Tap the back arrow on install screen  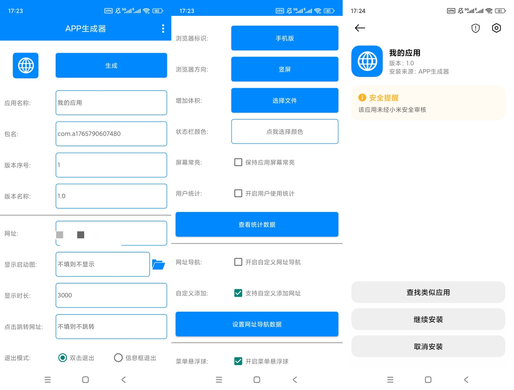[360, 28]
